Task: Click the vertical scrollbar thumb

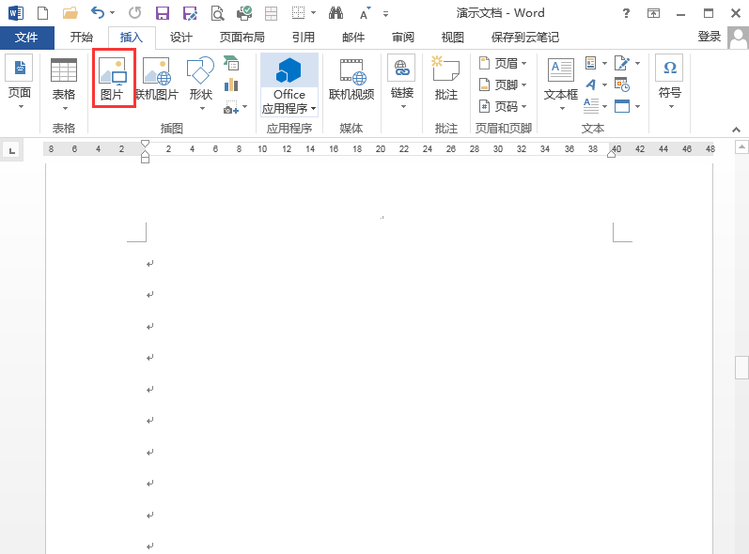Action: click(x=741, y=367)
